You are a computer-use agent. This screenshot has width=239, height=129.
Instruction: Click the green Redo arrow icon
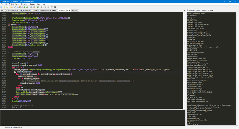click(x=27, y=7)
